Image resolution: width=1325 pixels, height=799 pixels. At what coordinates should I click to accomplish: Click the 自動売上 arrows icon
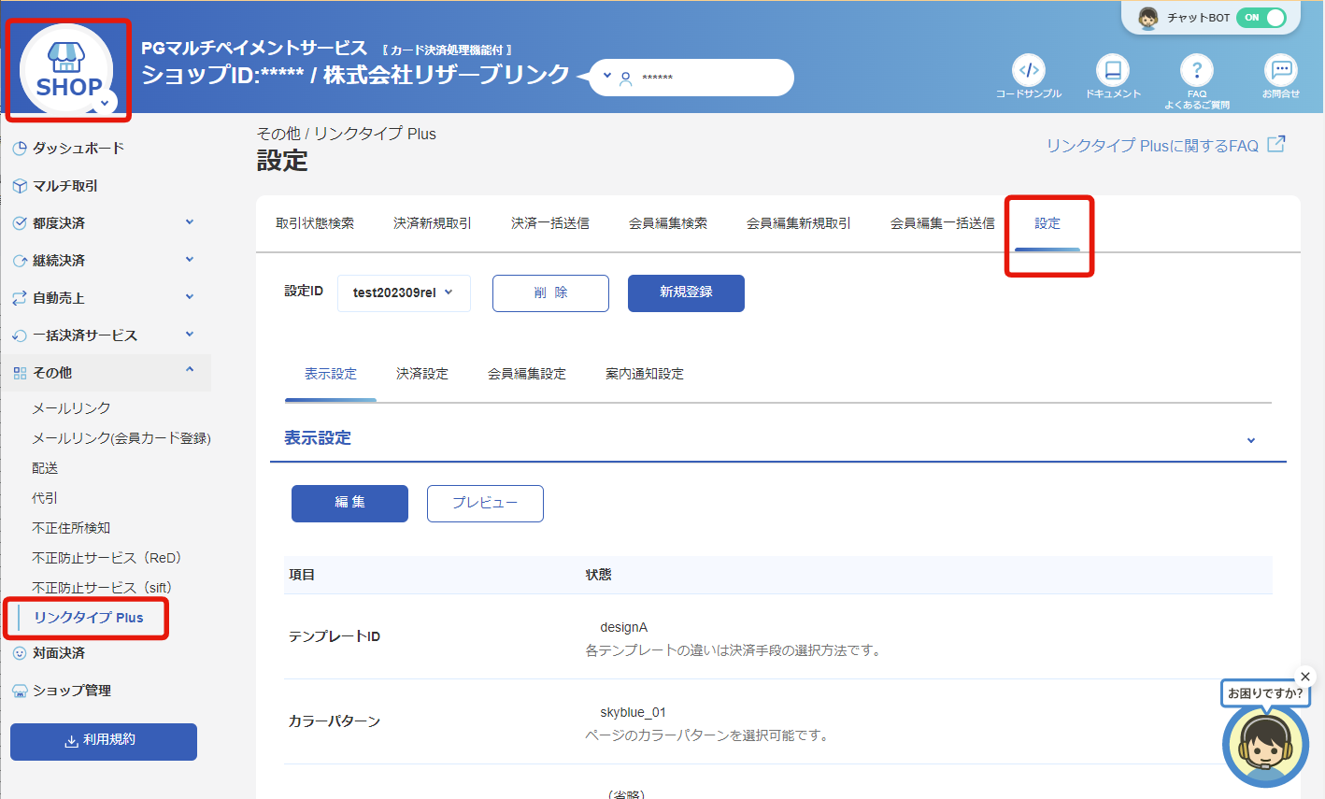20,298
